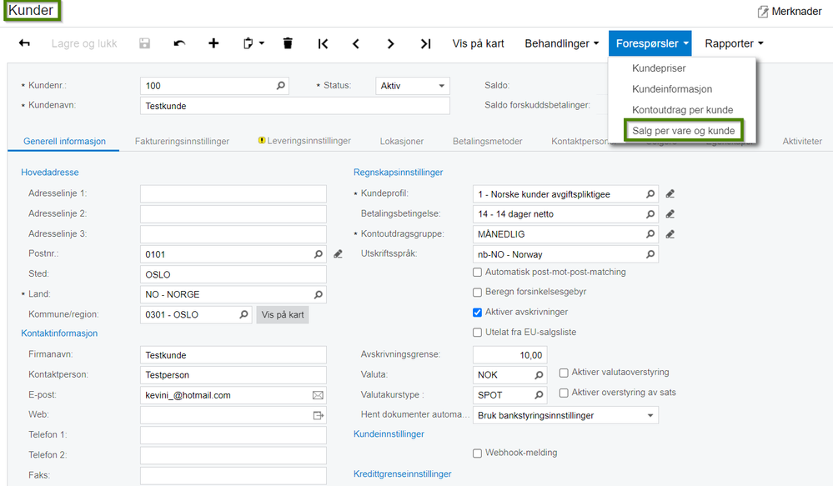Open lookup magnifier in Land field
Image resolution: width=833 pixels, height=486 pixels.
coord(319,294)
